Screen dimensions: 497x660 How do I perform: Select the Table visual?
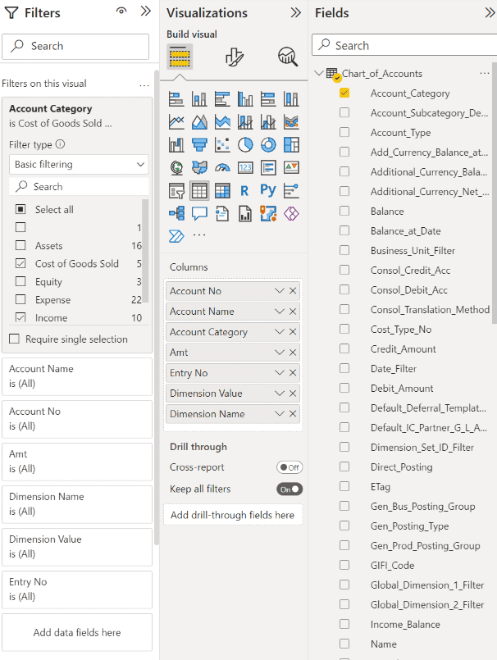coord(199,191)
